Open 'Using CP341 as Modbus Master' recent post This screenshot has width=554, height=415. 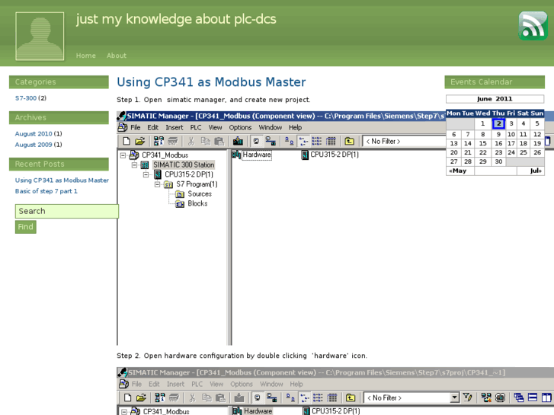pos(62,180)
